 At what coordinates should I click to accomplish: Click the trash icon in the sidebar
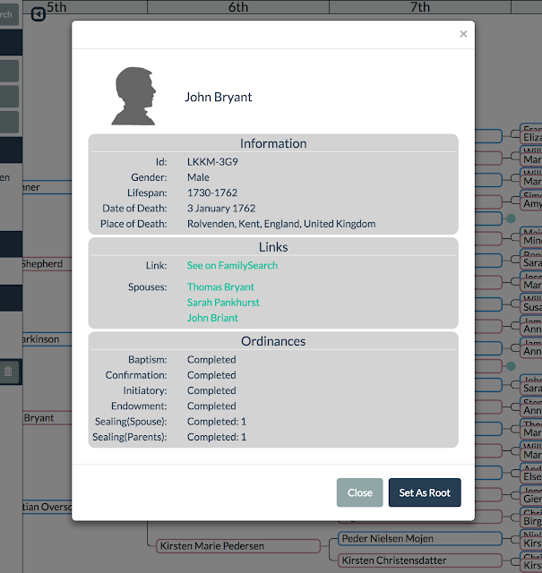coord(8,372)
